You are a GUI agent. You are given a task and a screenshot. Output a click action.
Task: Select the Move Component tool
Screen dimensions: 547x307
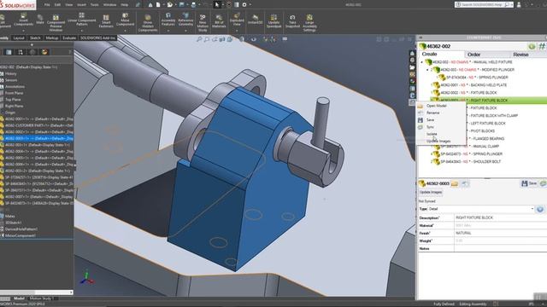pyautogui.click(x=126, y=20)
